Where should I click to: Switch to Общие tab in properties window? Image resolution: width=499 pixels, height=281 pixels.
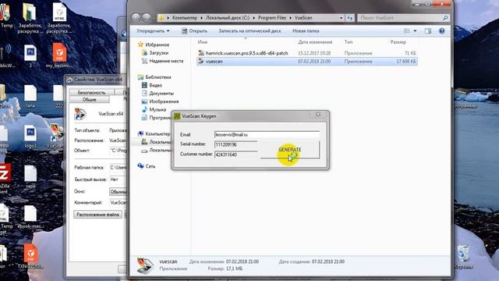coord(90,100)
